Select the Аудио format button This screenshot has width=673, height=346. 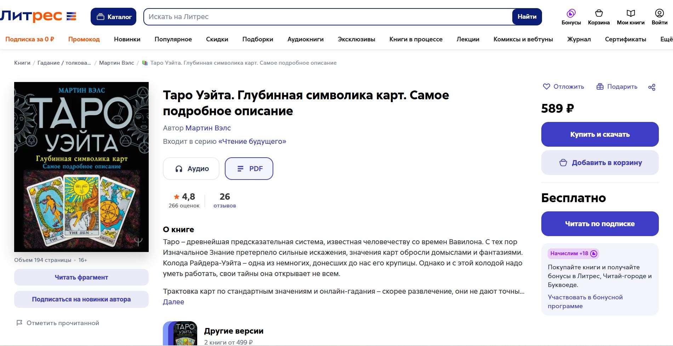point(191,169)
